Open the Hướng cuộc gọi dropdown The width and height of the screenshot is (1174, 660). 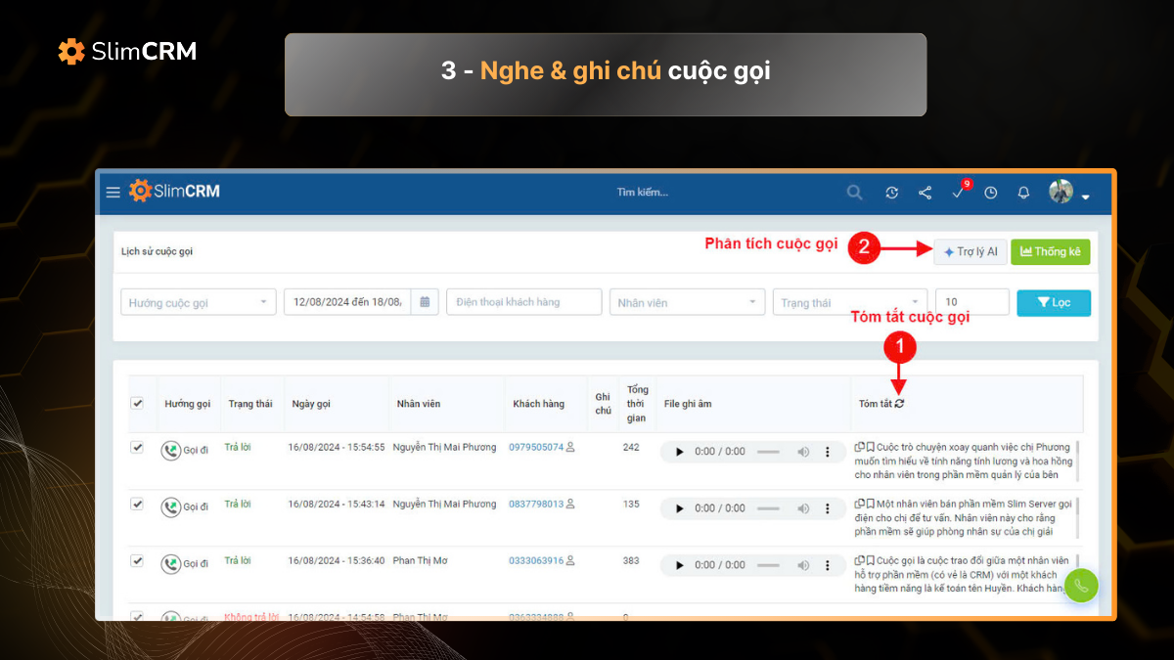(198, 302)
